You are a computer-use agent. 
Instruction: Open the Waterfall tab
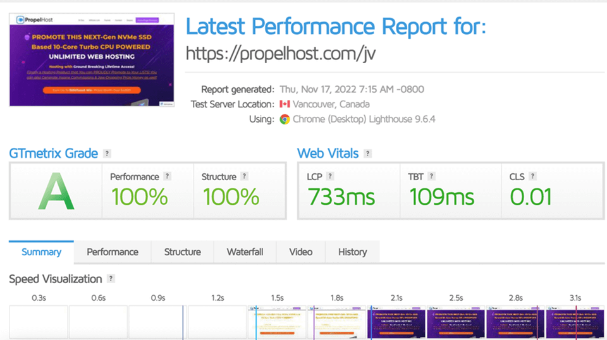245,252
